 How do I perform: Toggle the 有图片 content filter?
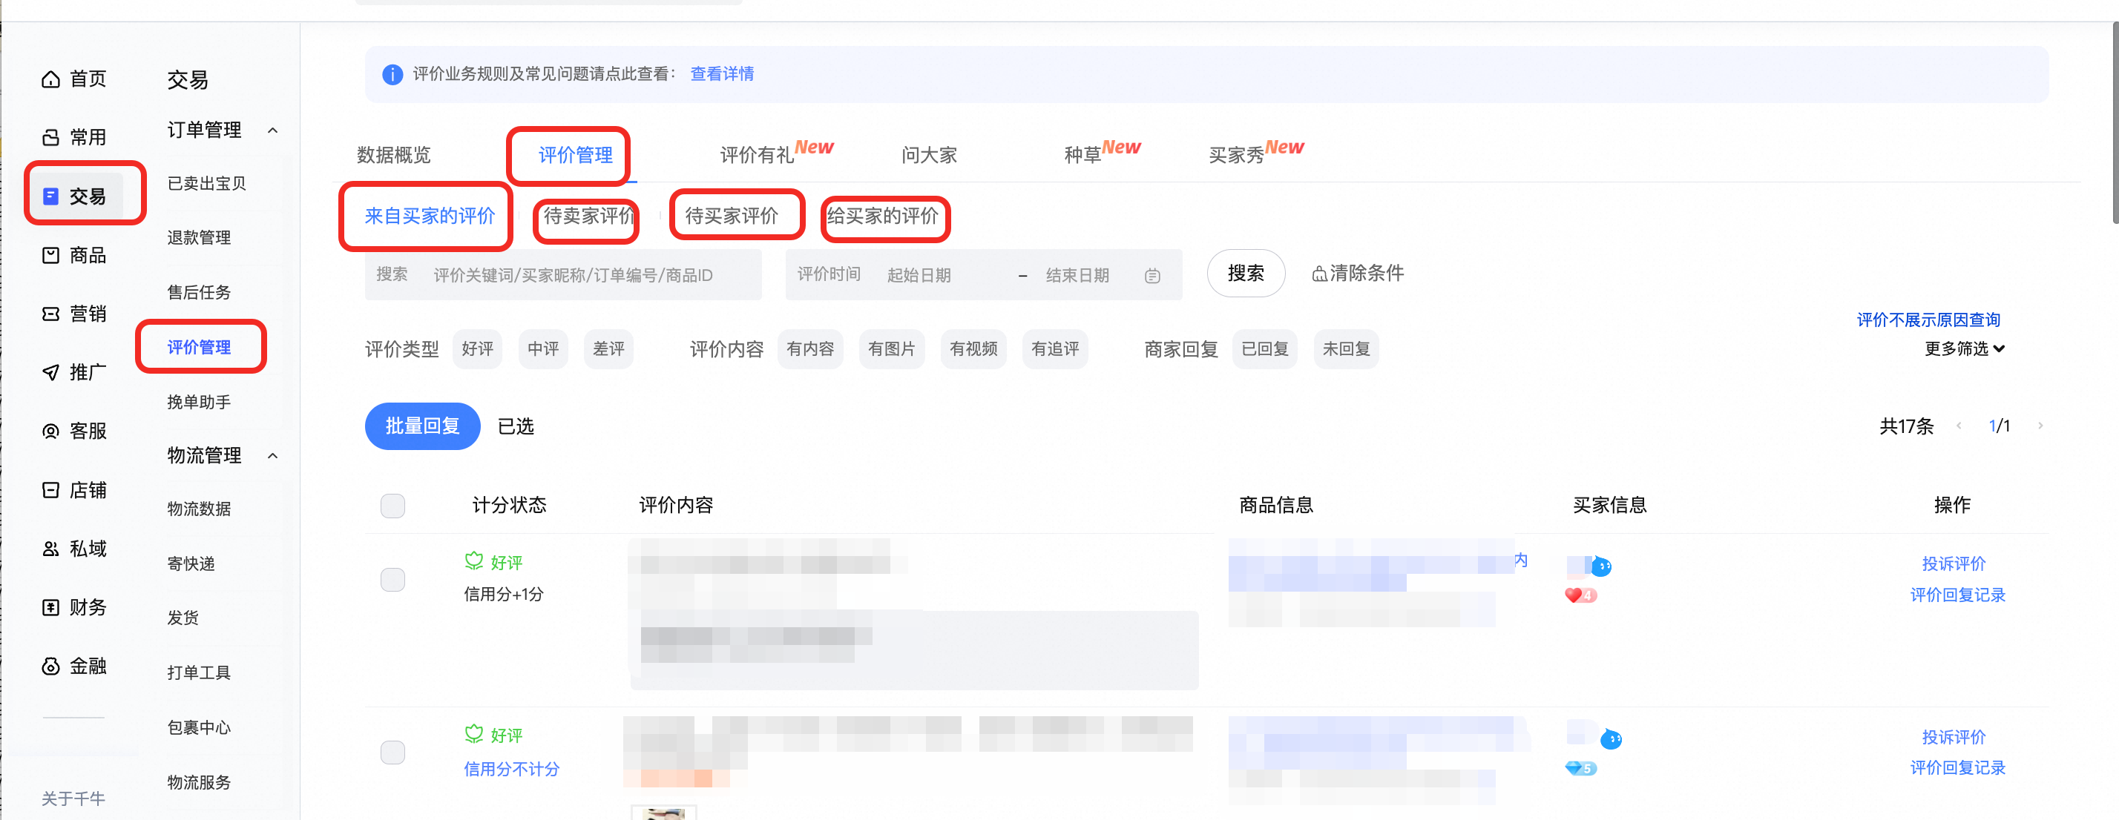tap(892, 349)
